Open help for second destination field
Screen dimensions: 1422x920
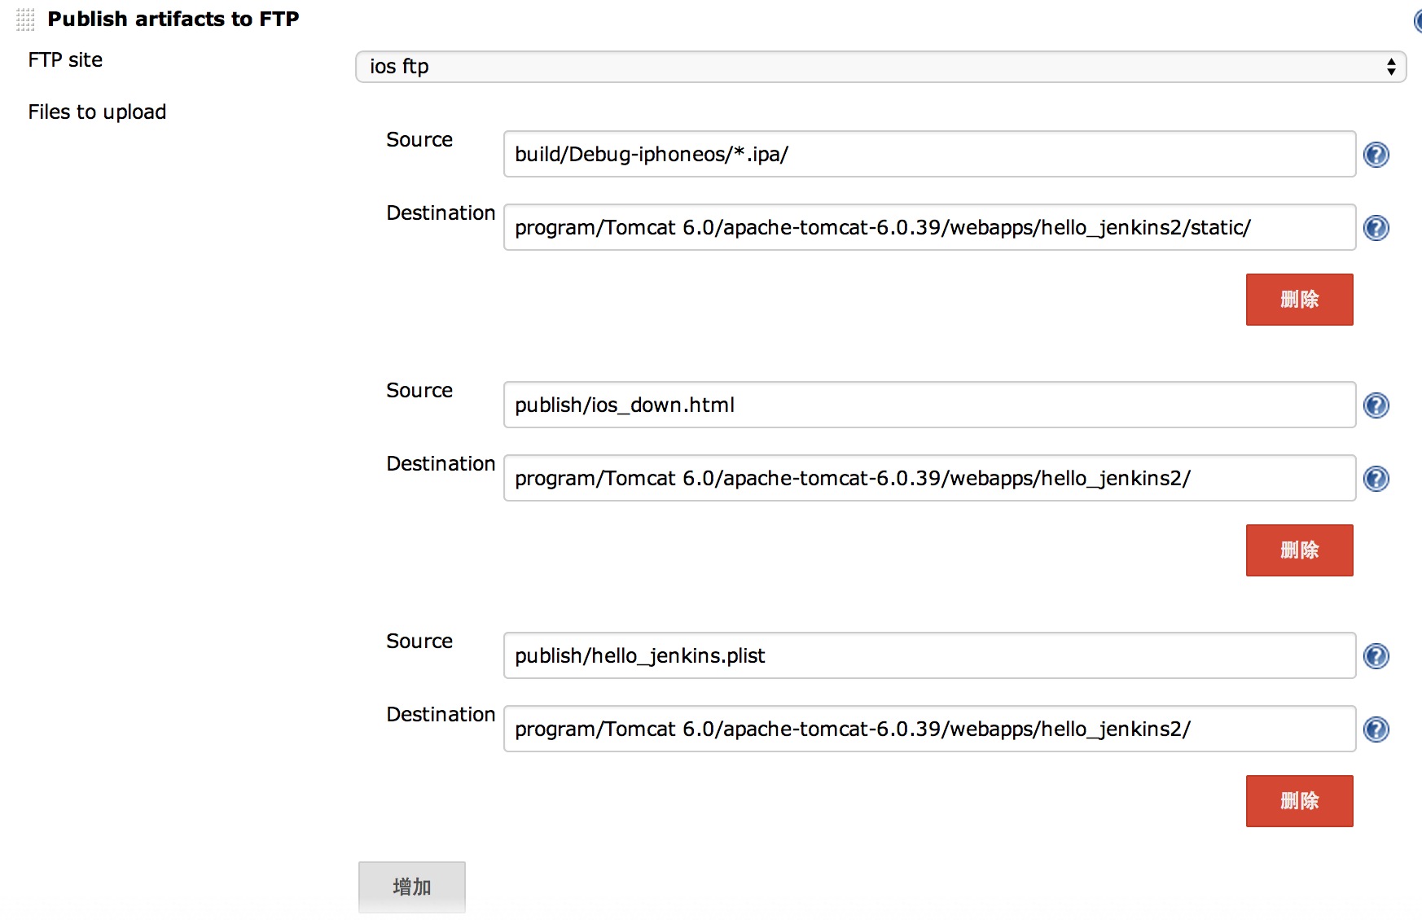pos(1376,479)
